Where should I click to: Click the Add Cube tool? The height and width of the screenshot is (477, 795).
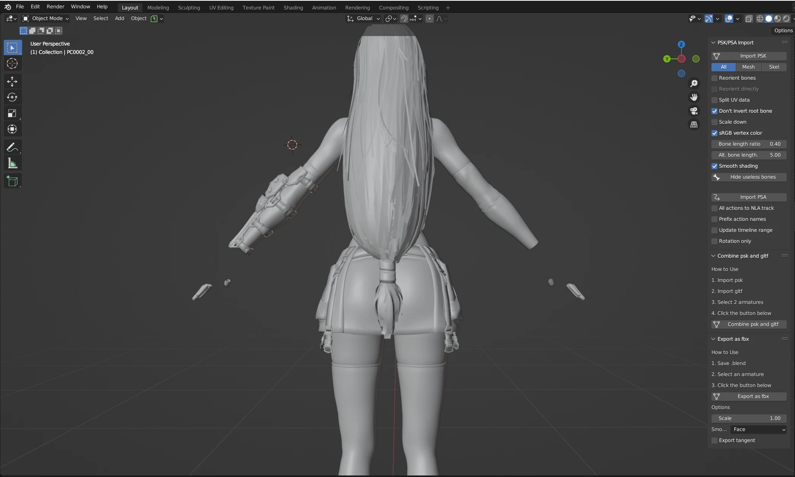(x=12, y=181)
